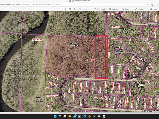Open Task View from taskbar
The image size is (159, 119).
click(65, 116)
